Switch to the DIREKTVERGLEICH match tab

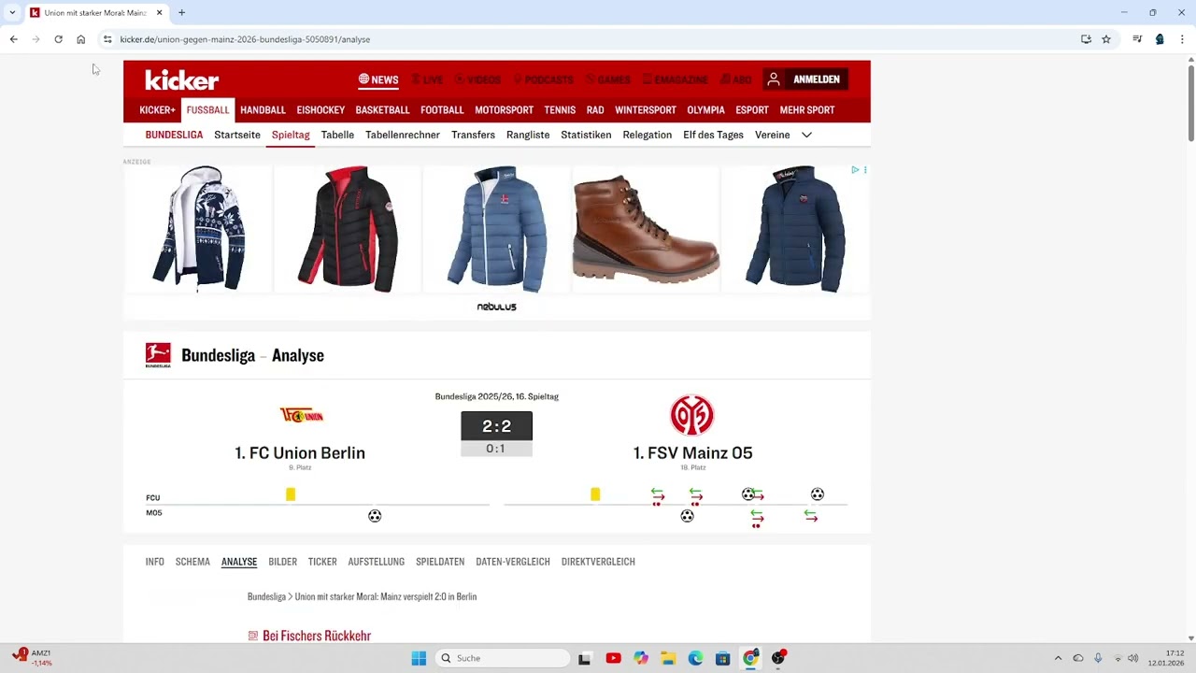coord(598,562)
